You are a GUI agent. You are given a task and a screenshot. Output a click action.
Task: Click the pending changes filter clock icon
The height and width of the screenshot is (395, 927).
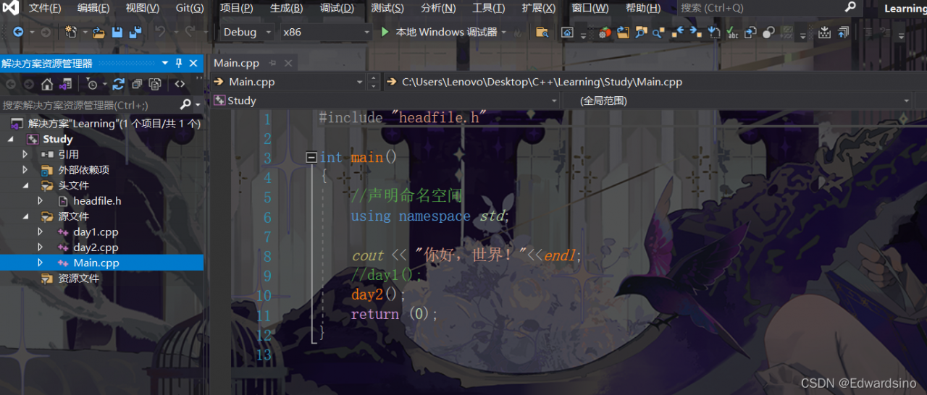(x=91, y=84)
